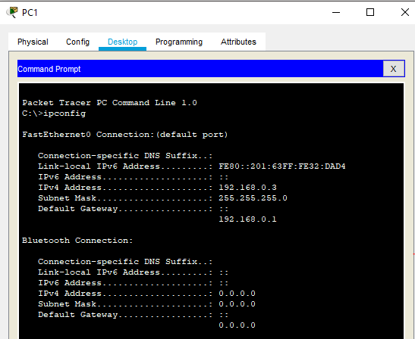Viewport: 415px width, 339px height.
Task: Click Bluetooth default gateway 0.0.0.0 value
Action: click(x=237, y=325)
